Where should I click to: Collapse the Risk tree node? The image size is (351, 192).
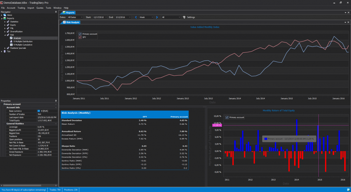coord(5,35)
